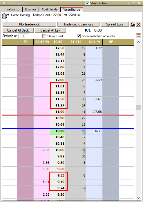Click the 9.80 price cell
The height and width of the screenshot is (202, 143).
click(58, 163)
